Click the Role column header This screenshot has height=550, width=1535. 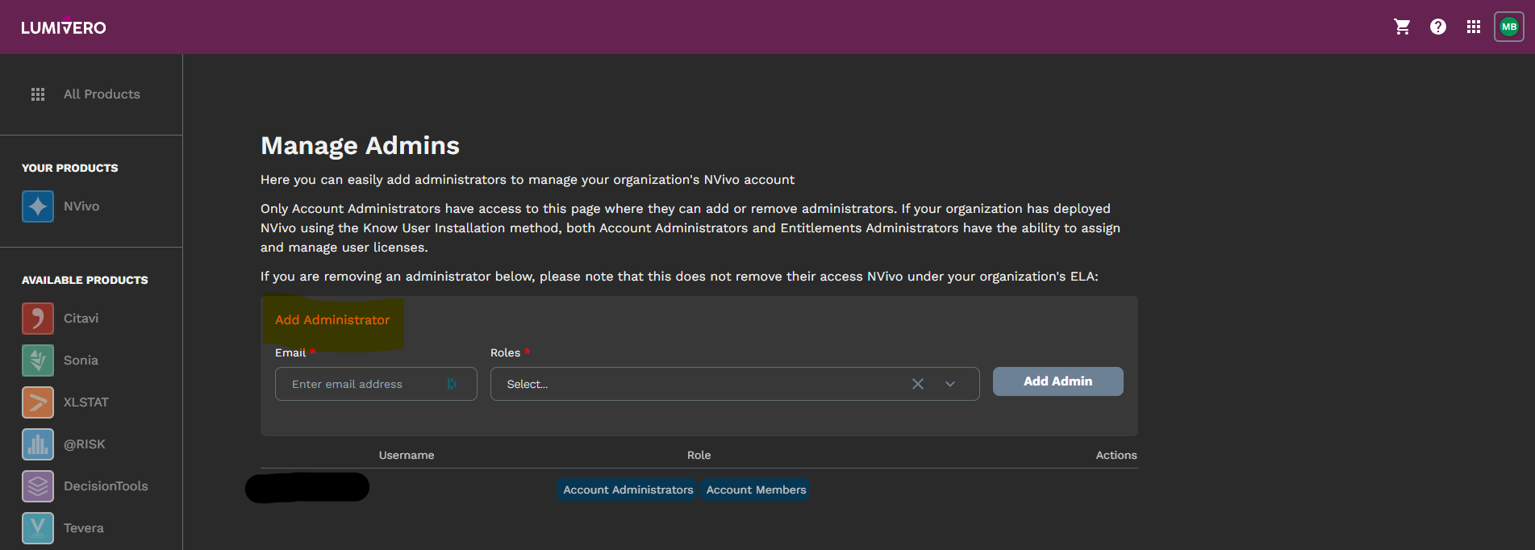pyautogui.click(x=699, y=455)
